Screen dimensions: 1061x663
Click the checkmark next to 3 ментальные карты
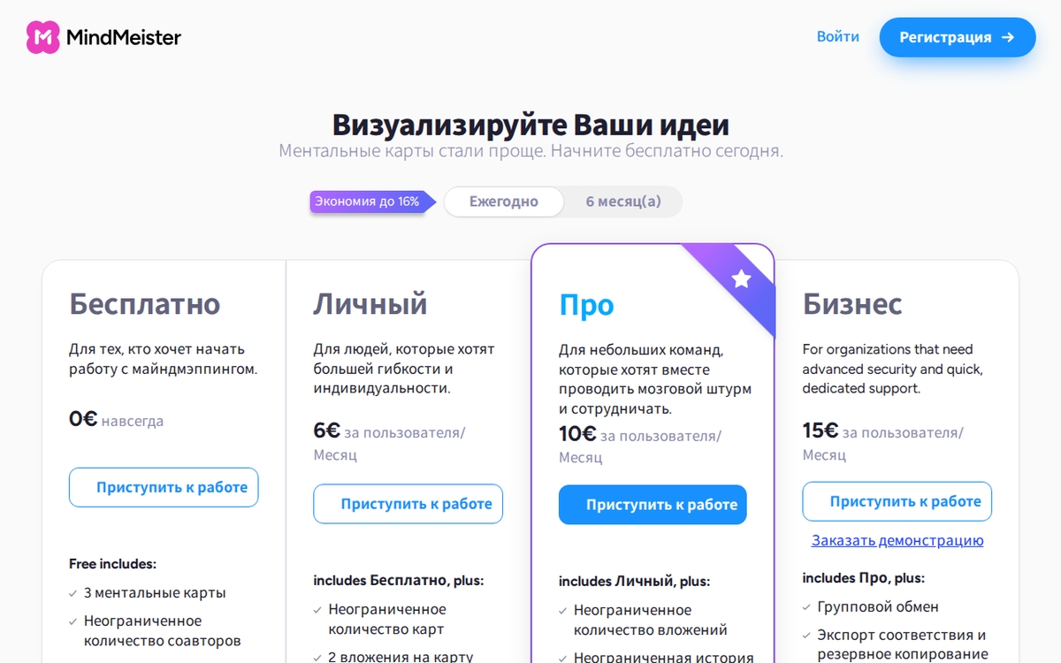pos(73,593)
